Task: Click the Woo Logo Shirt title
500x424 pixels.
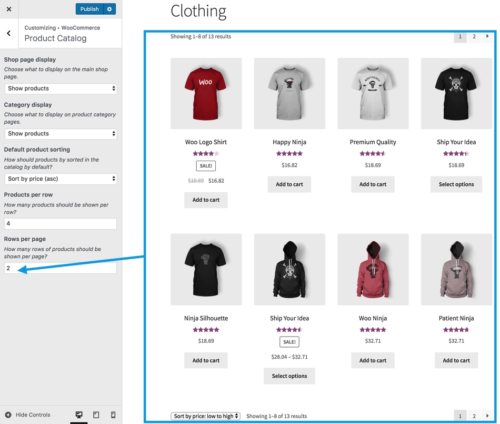Action: (x=206, y=142)
